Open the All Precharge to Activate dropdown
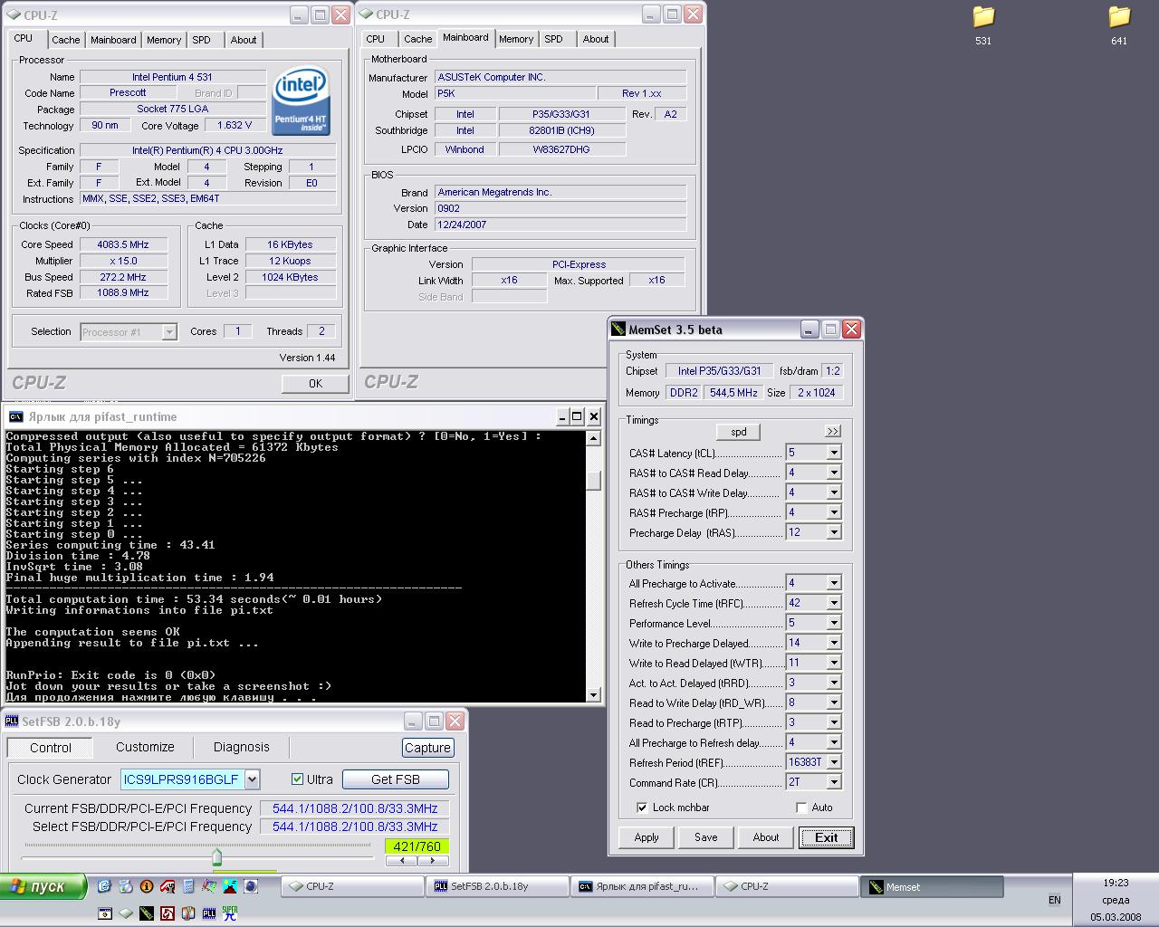Screen dimensions: 1159x927 [x=834, y=583]
